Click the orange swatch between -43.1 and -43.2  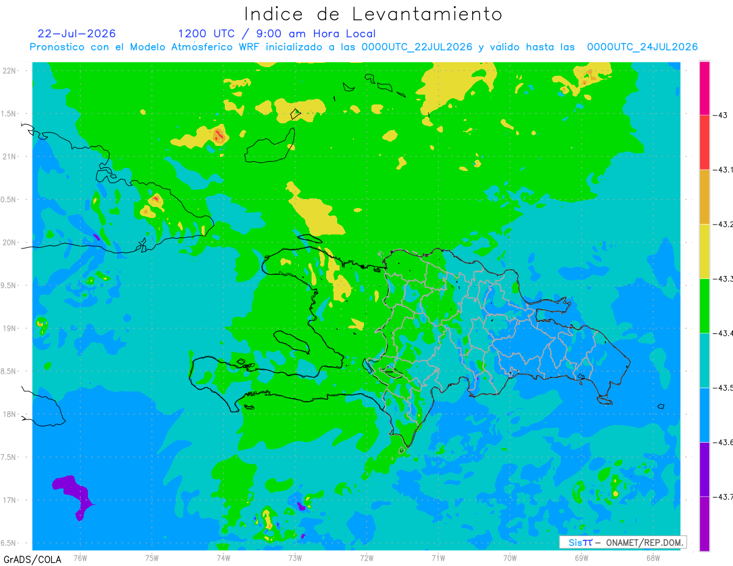tap(704, 197)
